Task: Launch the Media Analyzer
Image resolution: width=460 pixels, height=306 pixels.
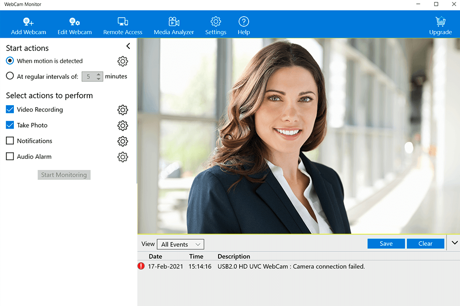Action: pos(173,26)
